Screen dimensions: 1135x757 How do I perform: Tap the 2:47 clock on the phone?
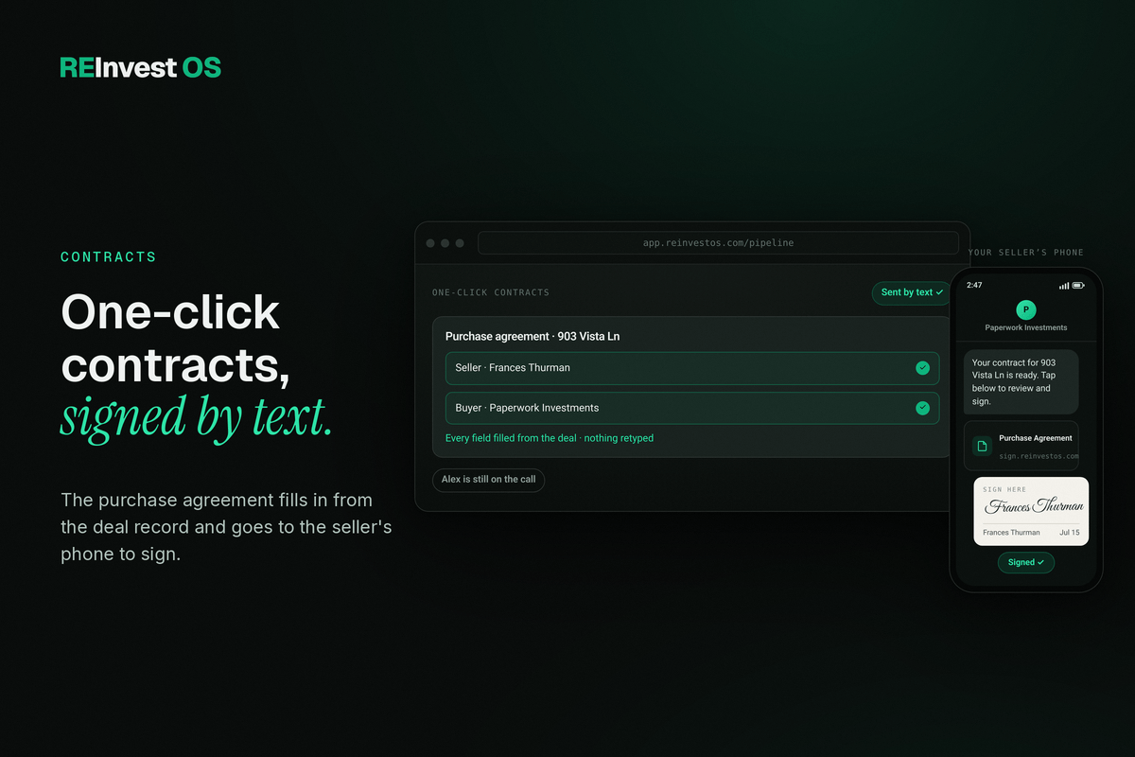point(974,285)
